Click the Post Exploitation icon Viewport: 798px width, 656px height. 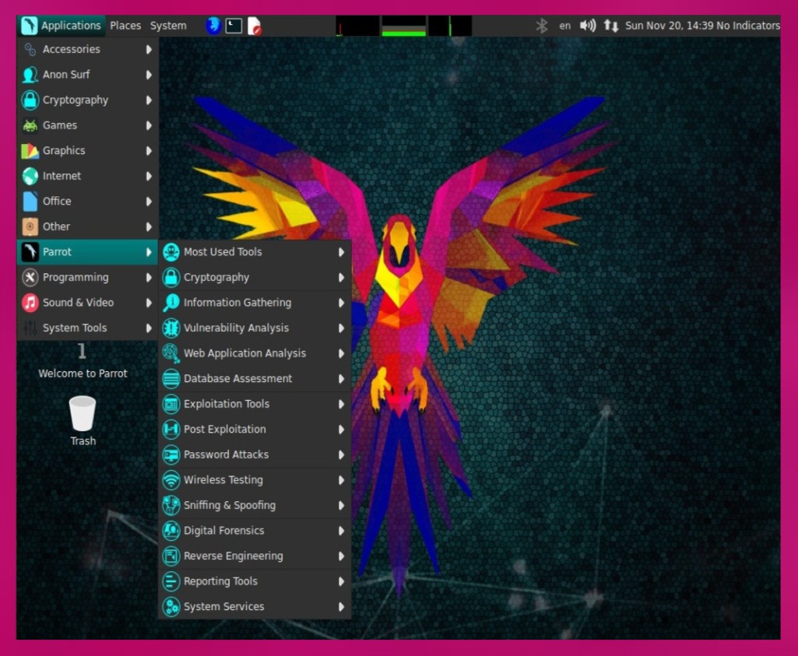coord(171,430)
